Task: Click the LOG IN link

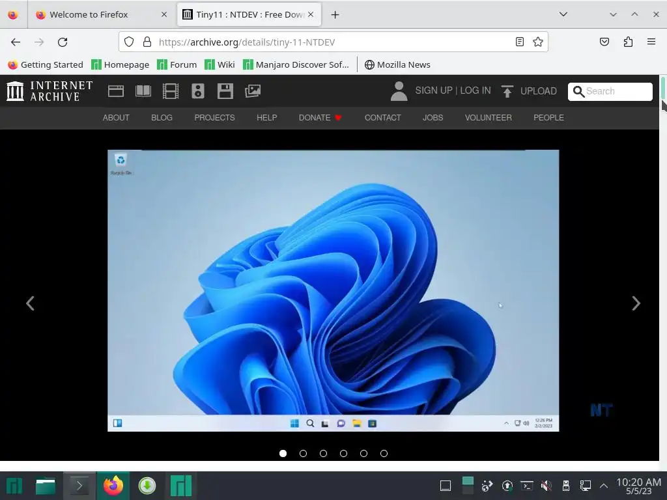Action: pos(475,90)
